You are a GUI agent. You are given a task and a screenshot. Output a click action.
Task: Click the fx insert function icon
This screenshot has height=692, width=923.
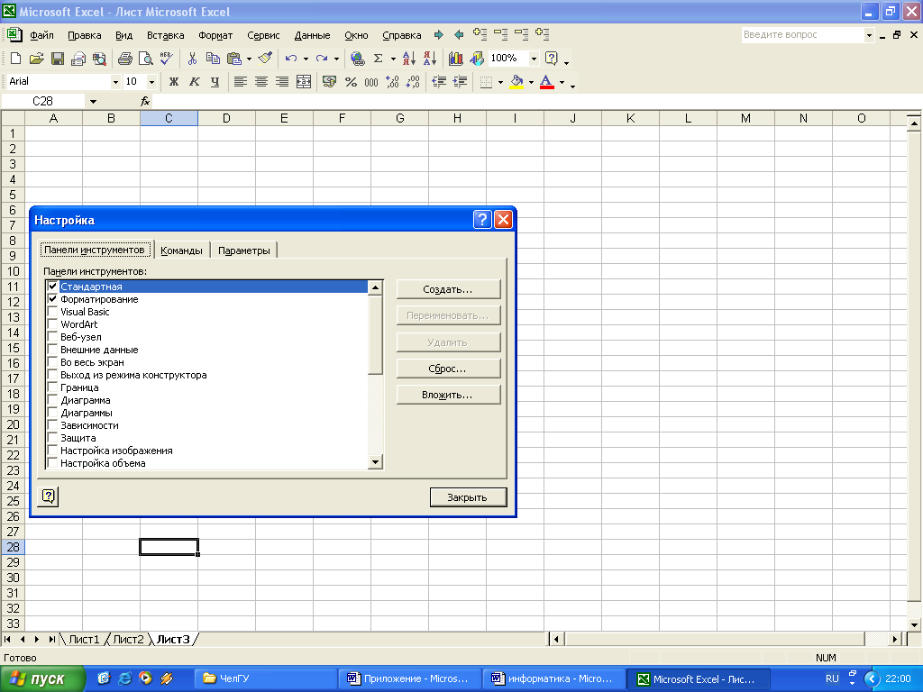click(145, 101)
